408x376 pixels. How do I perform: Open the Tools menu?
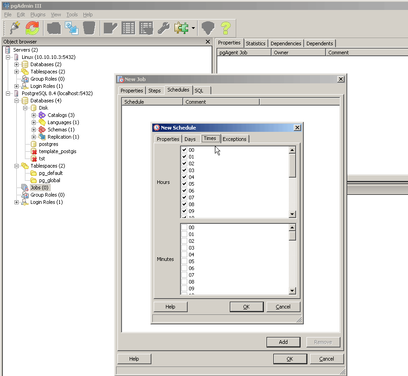pos(72,14)
